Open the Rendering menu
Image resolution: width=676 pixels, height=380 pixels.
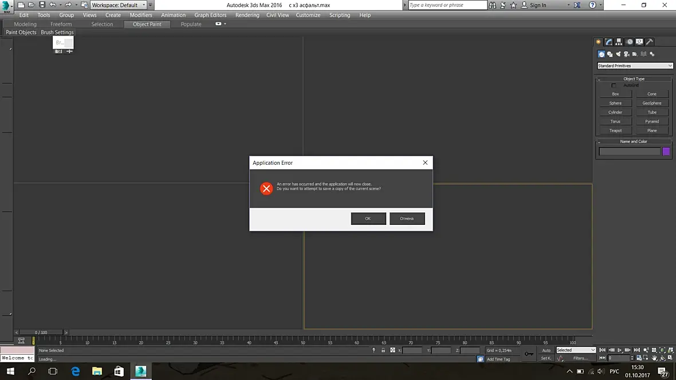click(247, 15)
